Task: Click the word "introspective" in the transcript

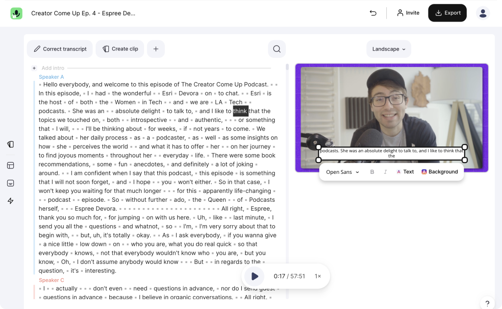Action: (149, 120)
